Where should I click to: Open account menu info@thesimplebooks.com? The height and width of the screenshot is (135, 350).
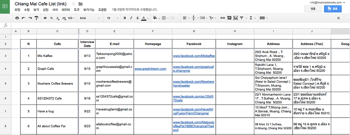tap(327, 2)
